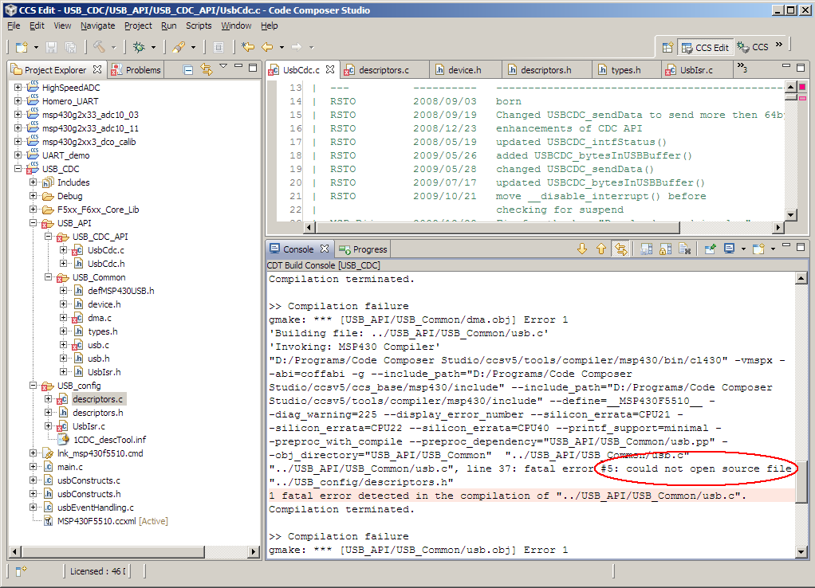The width and height of the screenshot is (815, 588).
Task: Click the Save All toolbar icon
Action: (x=70, y=47)
